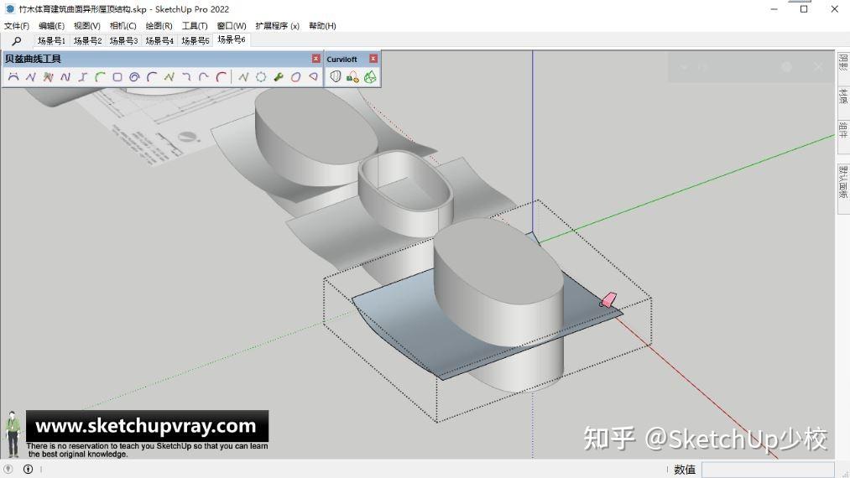This screenshot has height=478, width=850.
Task: Close the 贝兹曲线工具 toolbar
Action: (x=316, y=59)
